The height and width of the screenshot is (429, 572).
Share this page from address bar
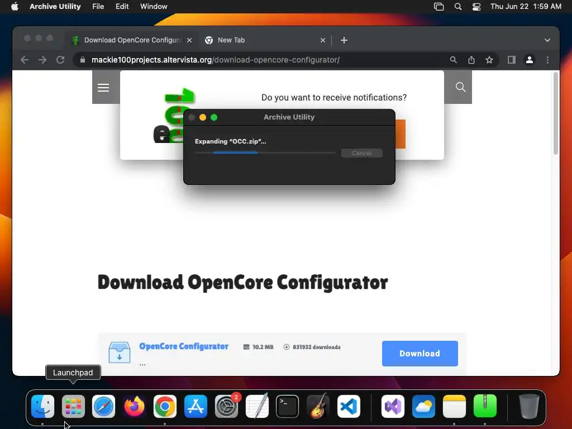click(471, 60)
